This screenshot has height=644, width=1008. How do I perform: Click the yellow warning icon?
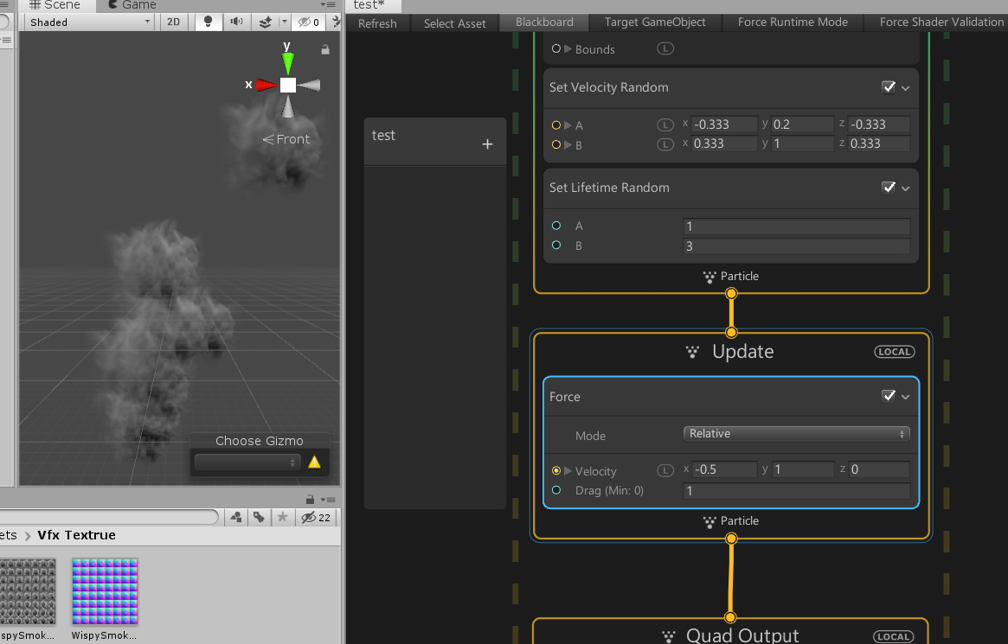314,462
